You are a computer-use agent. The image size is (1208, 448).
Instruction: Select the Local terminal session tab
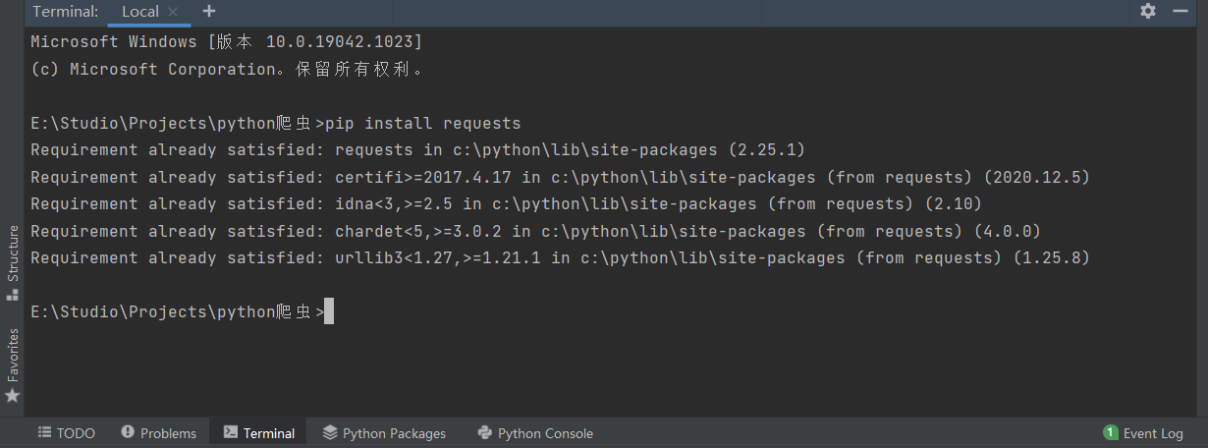coord(140,12)
